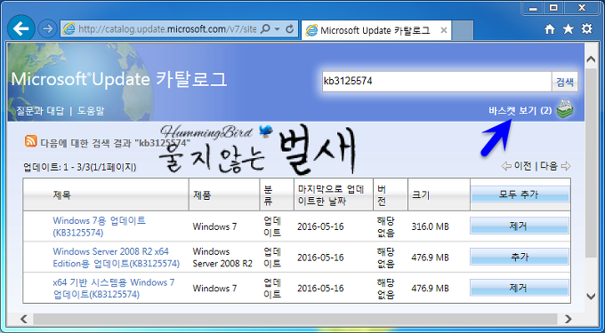This screenshot has height=333, width=605.
Task: Click the vertical scrollbar down arrow
Action: pyautogui.click(x=591, y=296)
